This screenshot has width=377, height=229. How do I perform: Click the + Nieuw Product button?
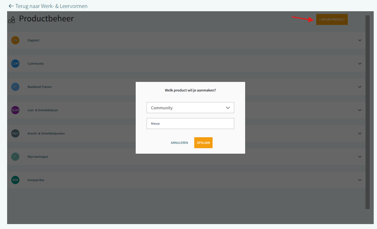pyautogui.click(x=332, y=19)
